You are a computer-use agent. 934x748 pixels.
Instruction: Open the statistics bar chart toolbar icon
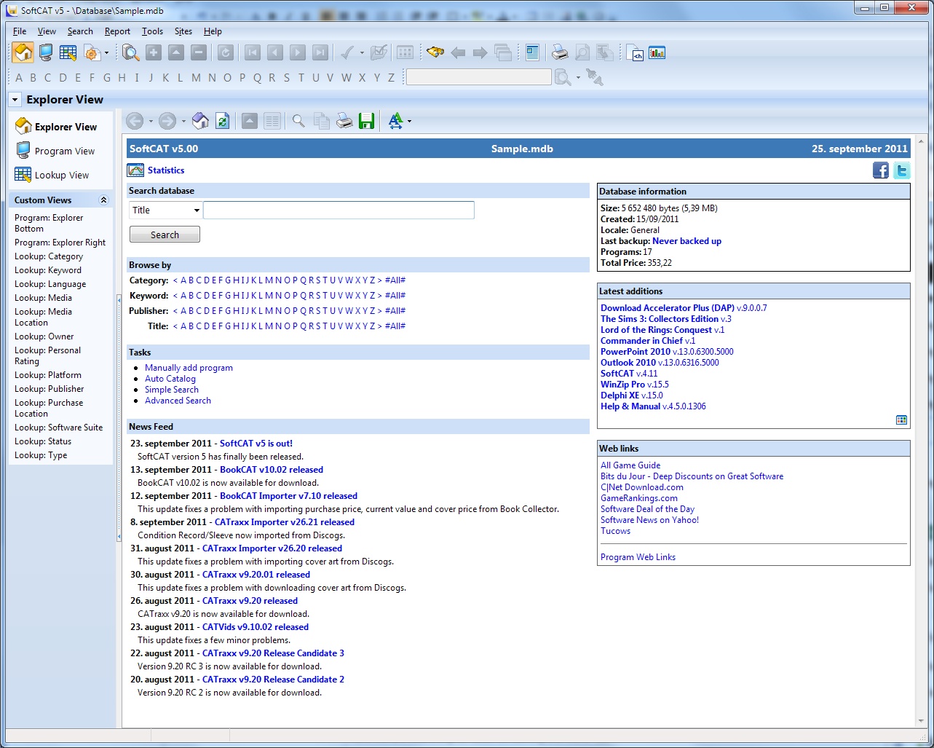tap(657, 52)
